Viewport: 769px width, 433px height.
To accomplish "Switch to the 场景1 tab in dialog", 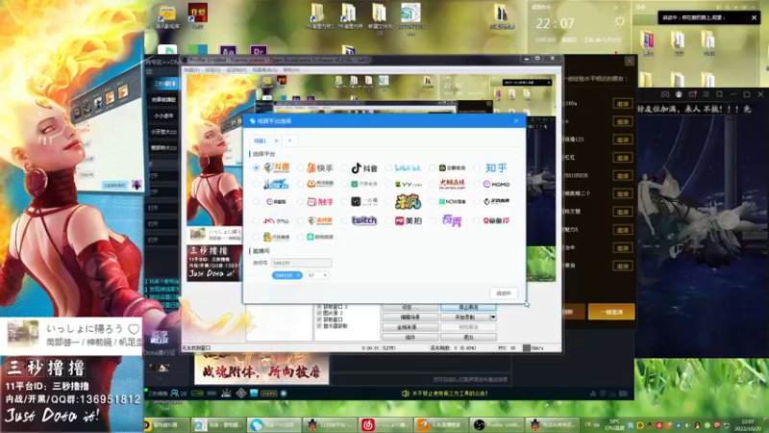I will click(260, 140).
